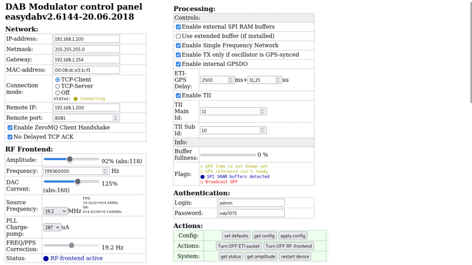The width and height of the screenshot is (472, 265).
Task: Click the ETI-GPS Delay us stepper
Action: (x=277, y=80)
